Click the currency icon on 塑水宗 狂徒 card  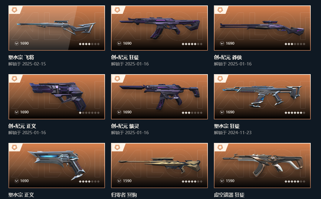222,112
